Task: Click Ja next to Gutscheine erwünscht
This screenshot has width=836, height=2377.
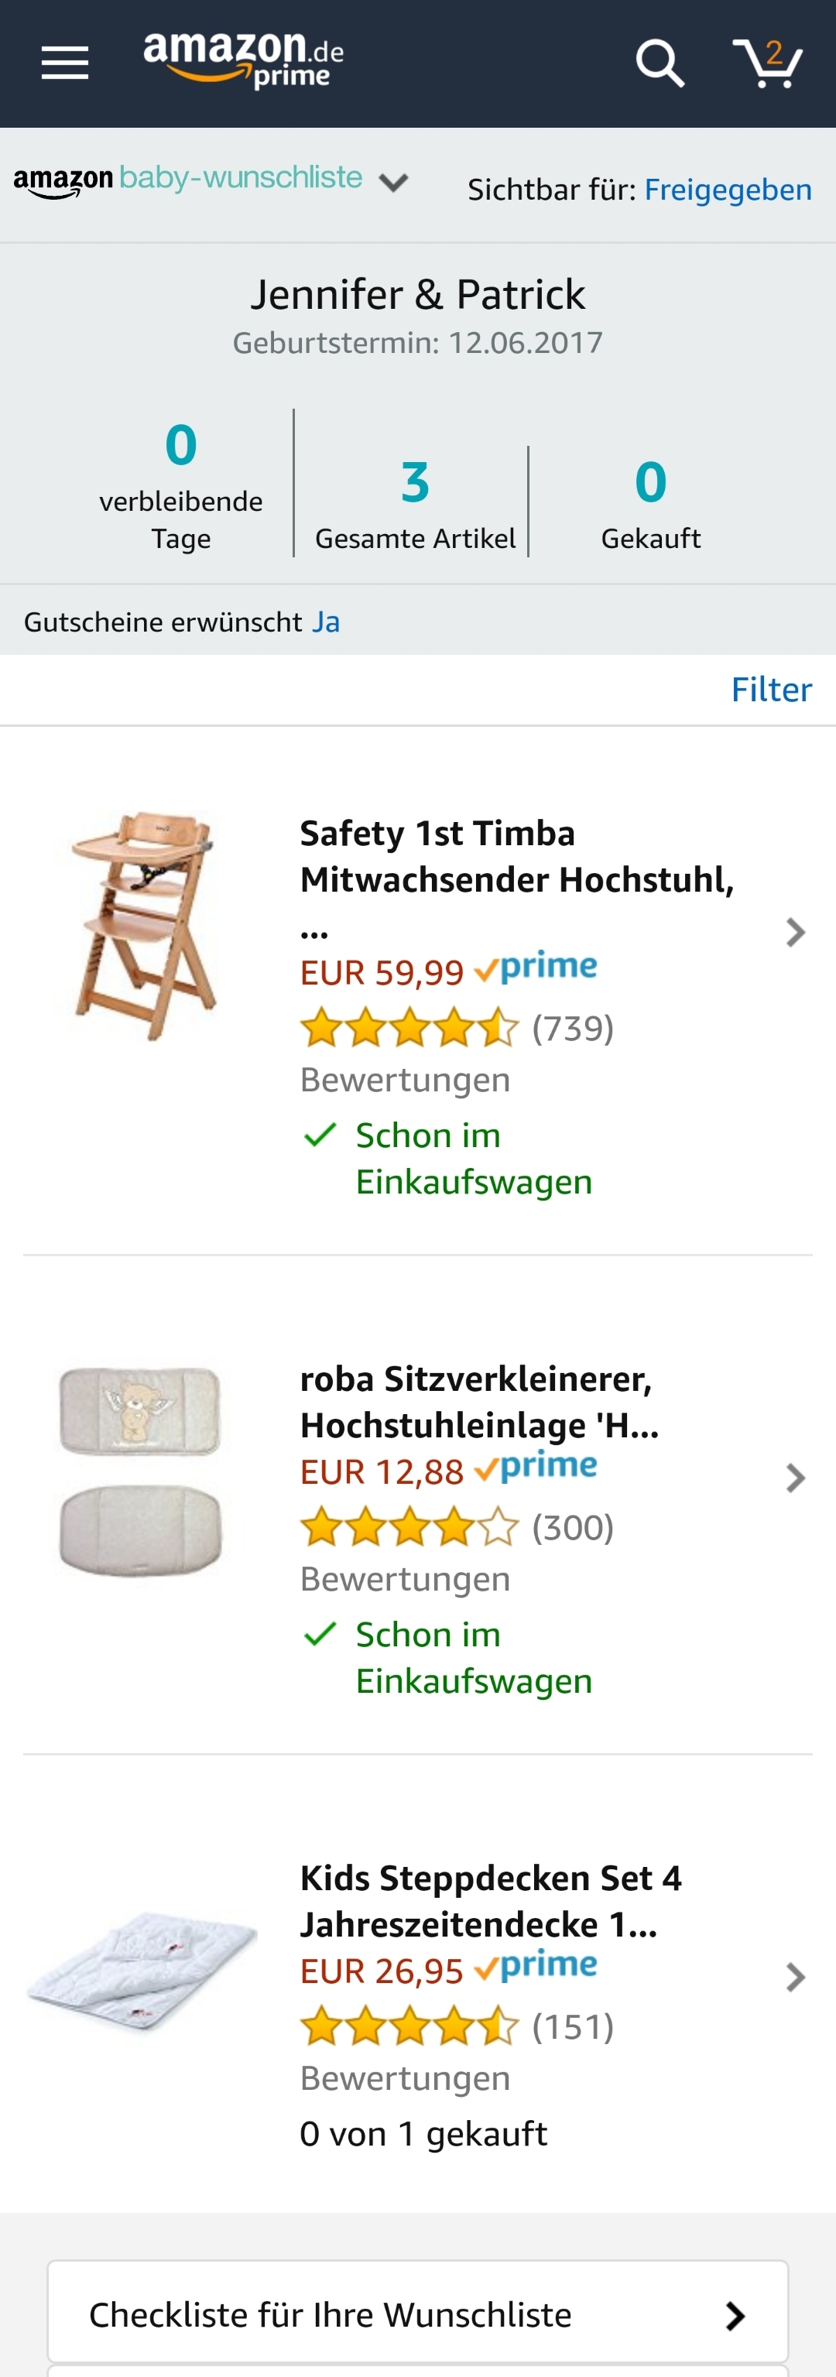Action: pyautogui.click(x=326, y=622)
